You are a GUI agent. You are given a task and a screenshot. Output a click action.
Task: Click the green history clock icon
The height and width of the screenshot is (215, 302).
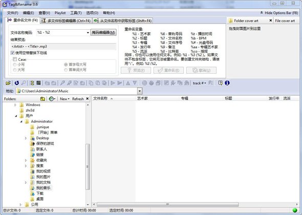pos(51,99)
